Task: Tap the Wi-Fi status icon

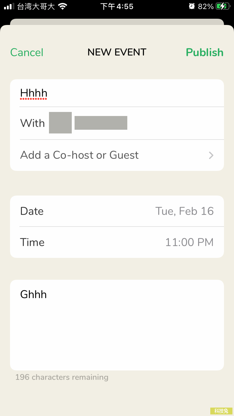Action: [x=63, y=7]
